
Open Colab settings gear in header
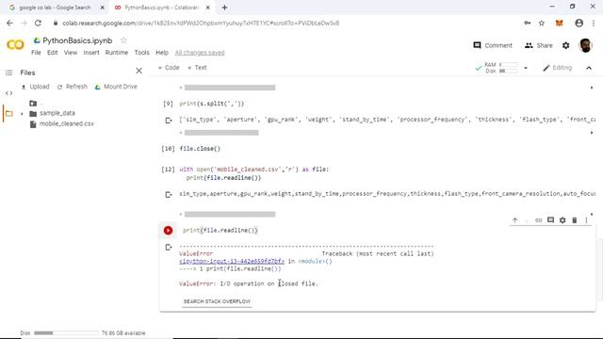click(565, 45)
